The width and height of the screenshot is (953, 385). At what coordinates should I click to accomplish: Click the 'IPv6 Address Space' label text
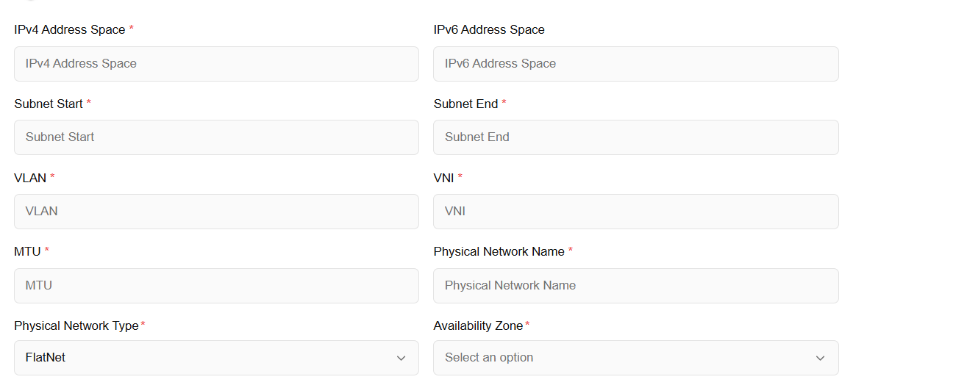tap(489, 30)
